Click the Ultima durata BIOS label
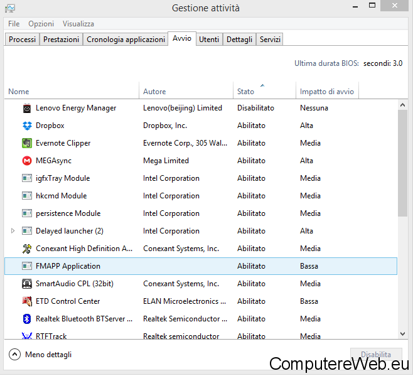This screenshot has width=413, height=376. pos(326,63)
